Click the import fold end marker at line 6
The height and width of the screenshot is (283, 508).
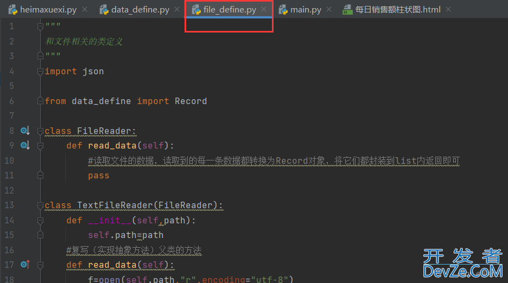tap(40, 101)
